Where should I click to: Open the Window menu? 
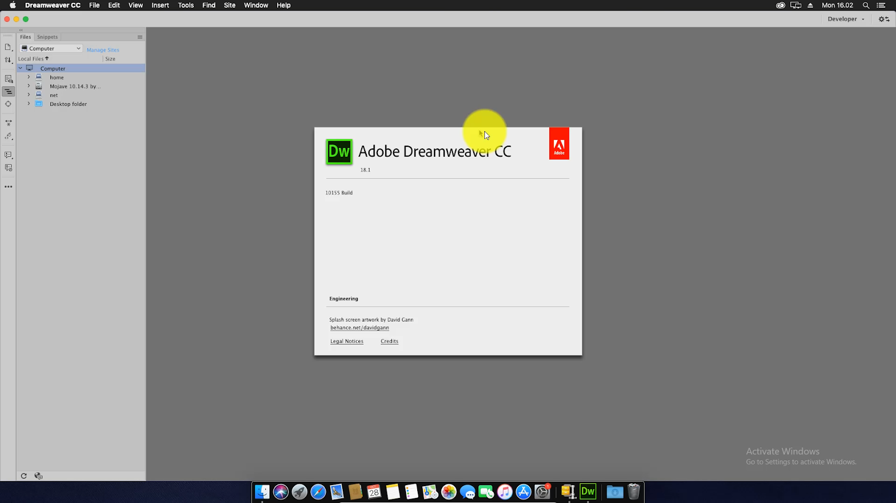tap(256, 5)
